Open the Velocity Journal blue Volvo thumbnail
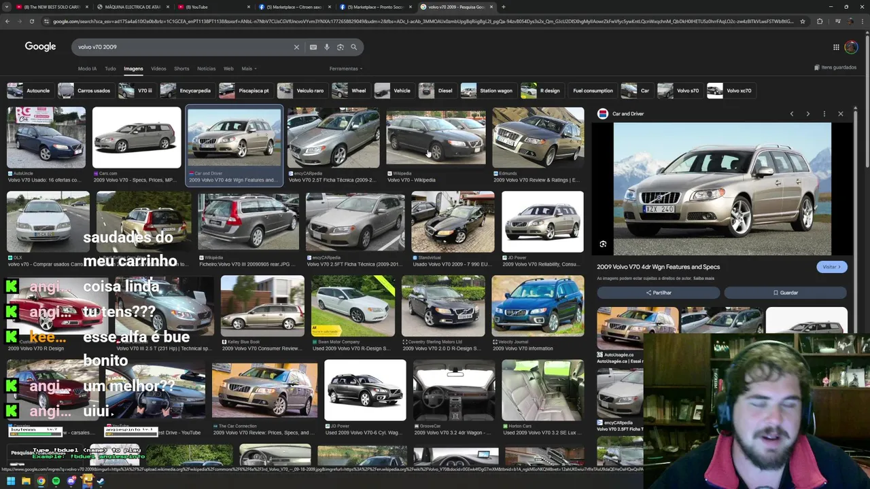This screenshot has width=870, height=489. (x=538, y=306)
